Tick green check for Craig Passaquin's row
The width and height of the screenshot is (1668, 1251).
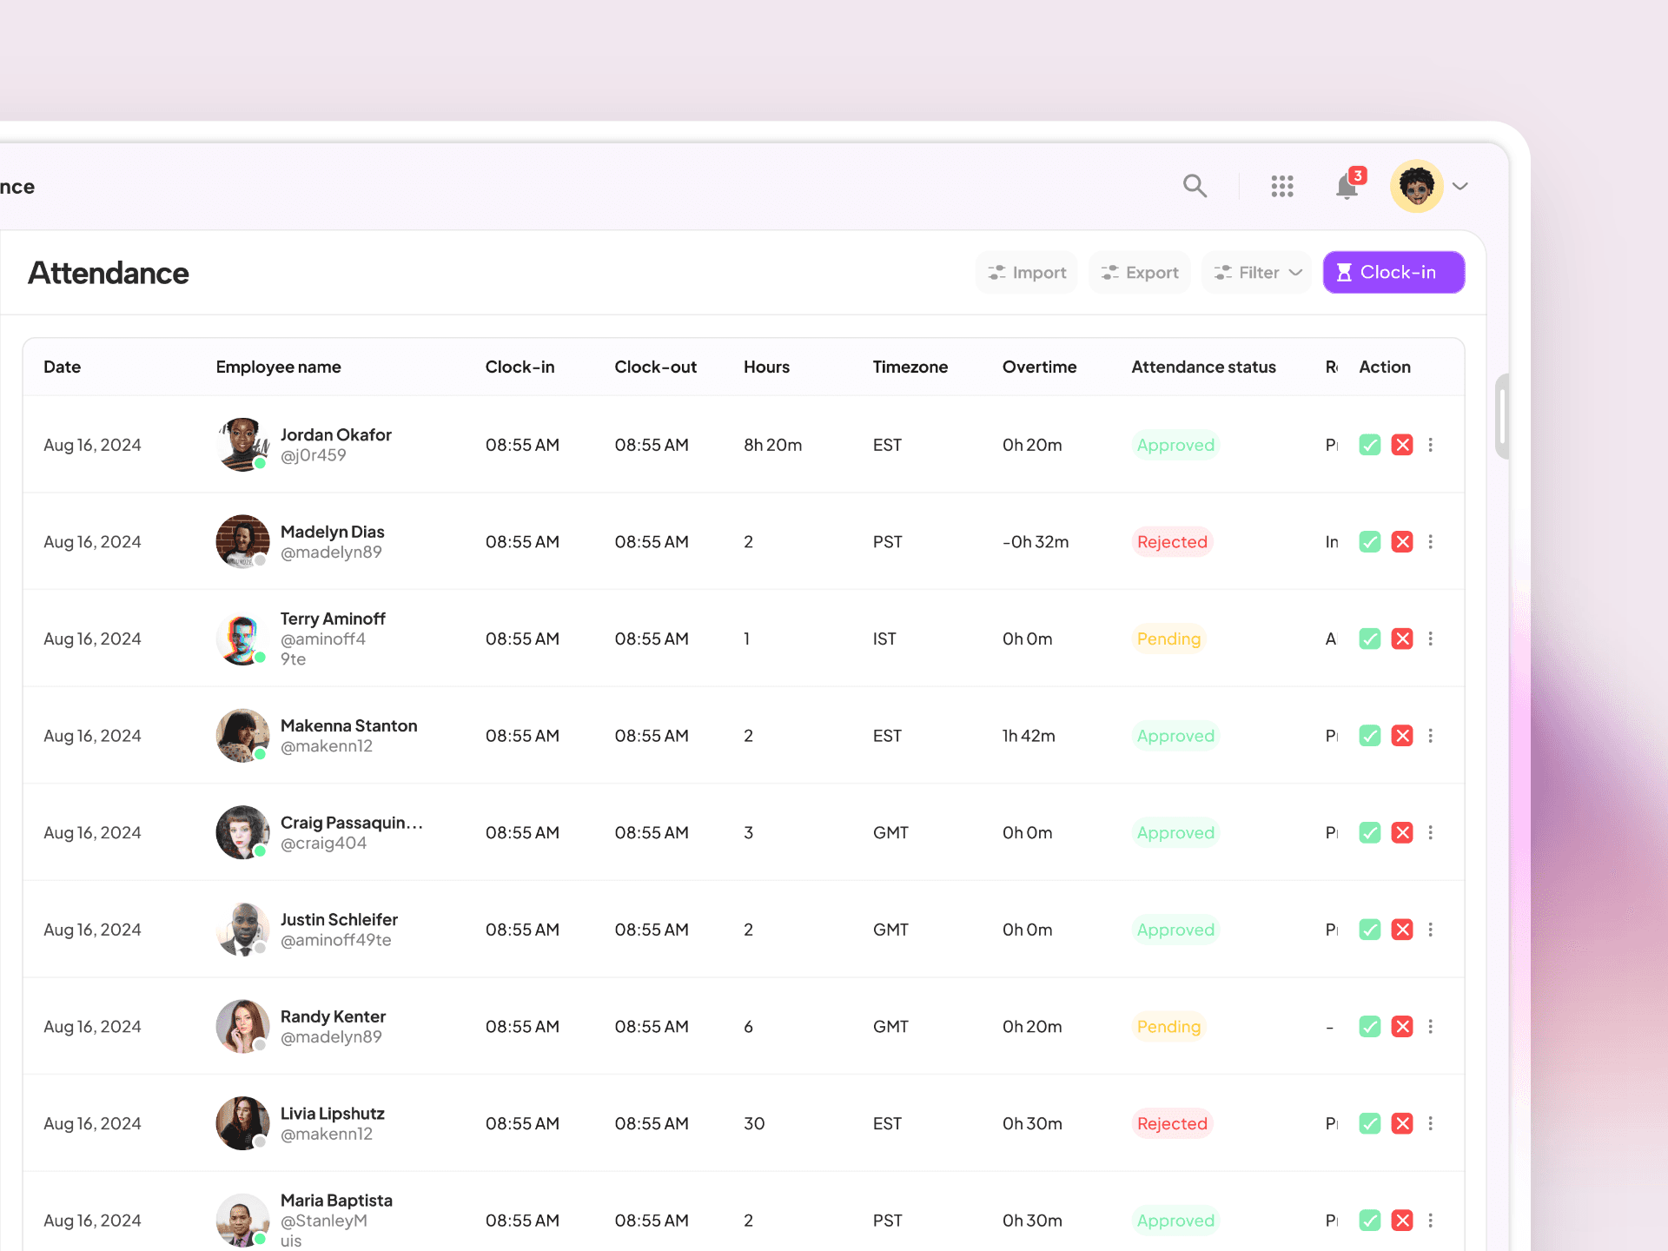1369,832
